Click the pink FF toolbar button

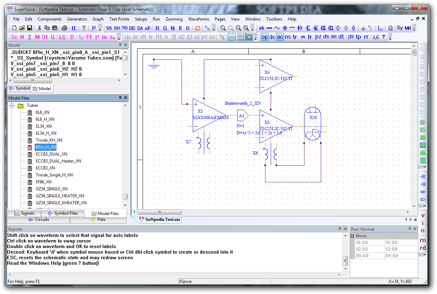pos(89,37)
